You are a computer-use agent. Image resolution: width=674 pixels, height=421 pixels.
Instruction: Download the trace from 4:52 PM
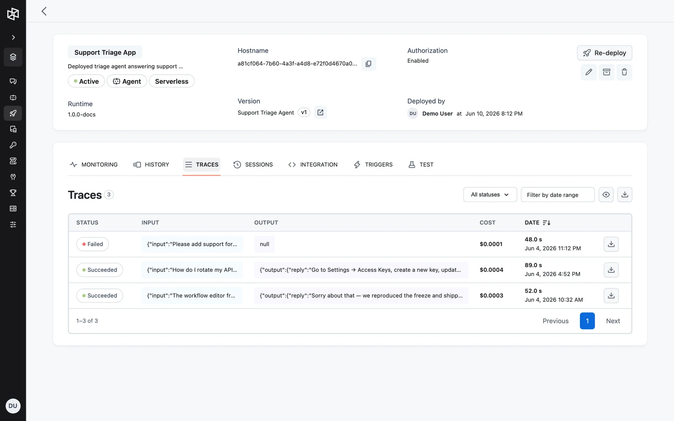point(611,270)
